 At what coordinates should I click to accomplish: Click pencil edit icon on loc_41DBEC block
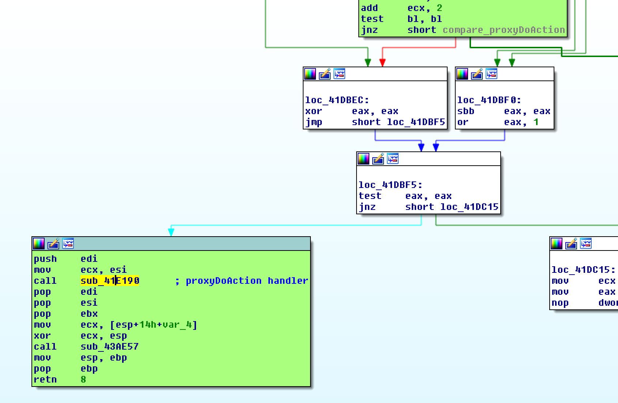click(325, 74)
